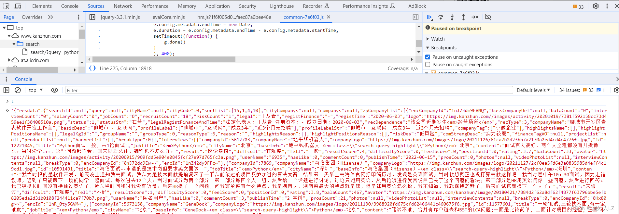The image size is (619, 214).
Task: Activate the inspect element picker icon
Action: click(7, 6)
